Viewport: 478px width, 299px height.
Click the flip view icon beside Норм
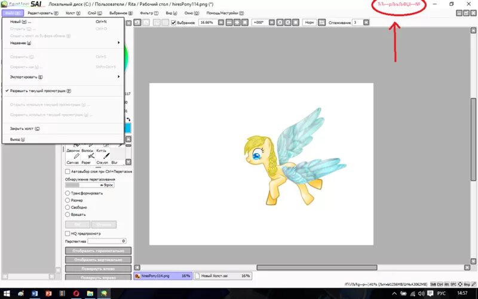pyautogui.click(x=321, y=23)
